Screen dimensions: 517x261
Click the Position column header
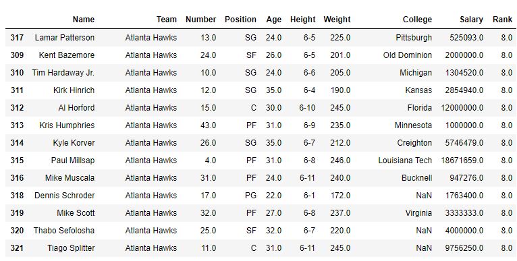coord(240,20)
